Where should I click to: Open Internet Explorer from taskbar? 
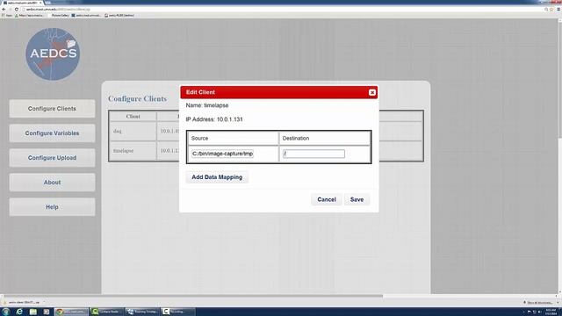tap(19, 312)
